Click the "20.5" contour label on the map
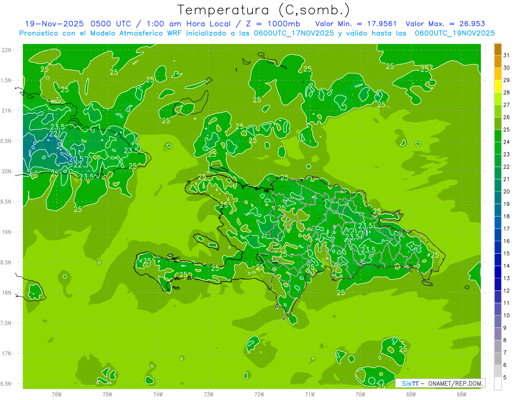The image size is (518, 400). (x=76, y=159)
